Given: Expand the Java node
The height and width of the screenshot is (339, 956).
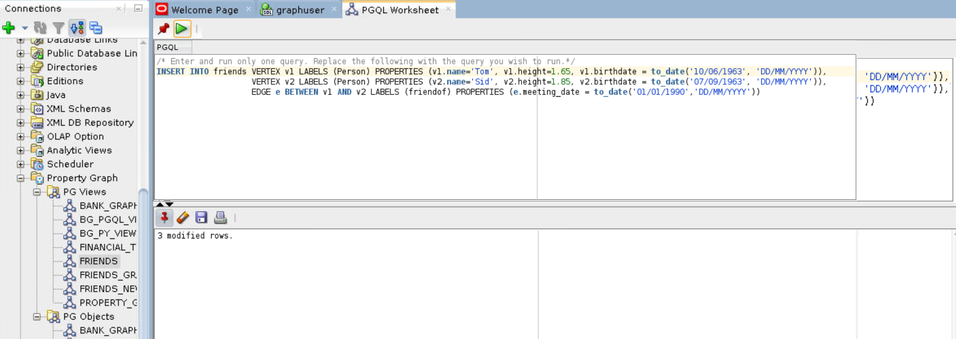Looking at the screenshot, I should pos(21,95).
